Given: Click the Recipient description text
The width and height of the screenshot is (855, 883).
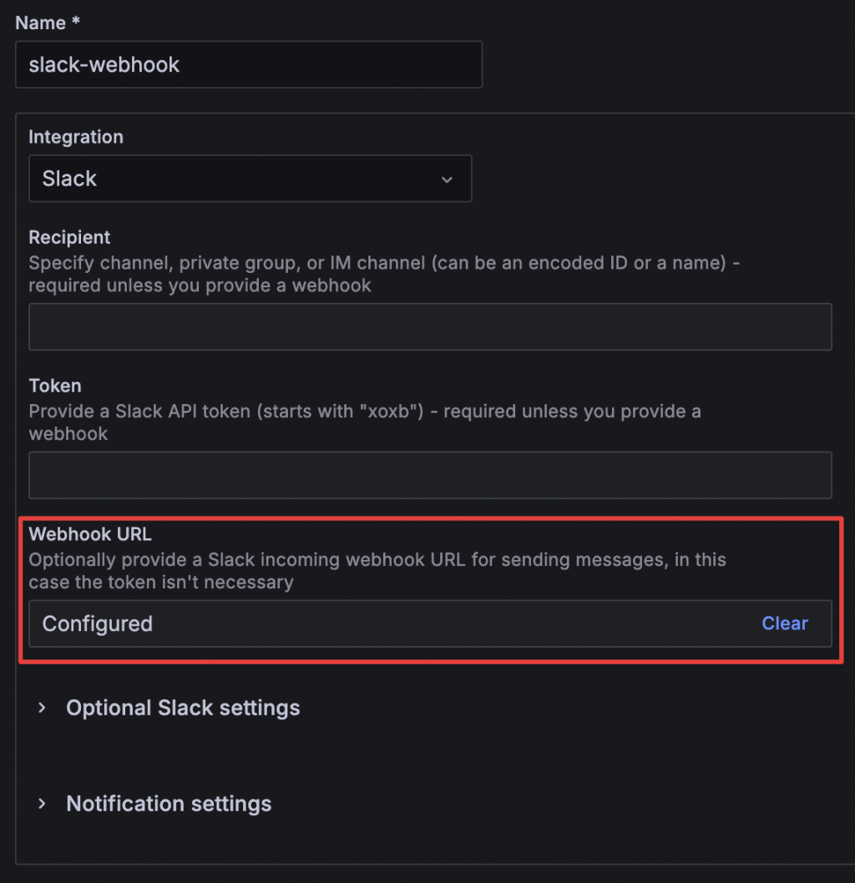Looking at the screenshot, I should tap(384, 274).
